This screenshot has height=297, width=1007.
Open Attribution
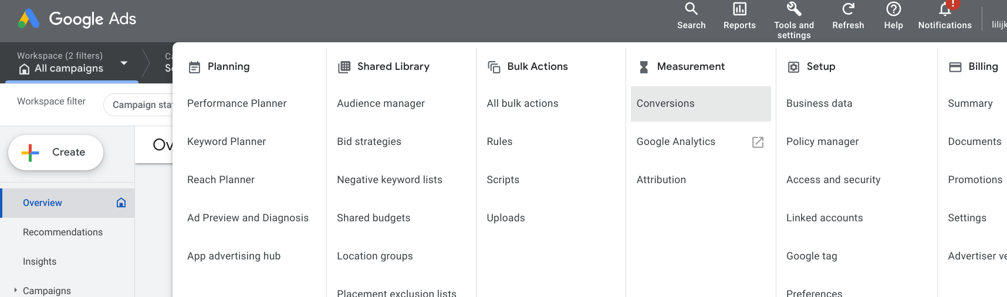[661, 180]
